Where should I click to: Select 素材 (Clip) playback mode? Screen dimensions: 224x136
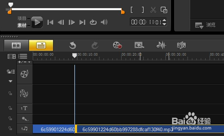22,25
